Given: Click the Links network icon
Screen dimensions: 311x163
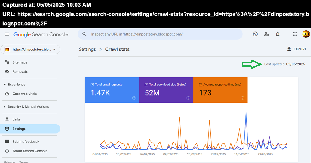Looking at the screenshot, I should [7, 119].
